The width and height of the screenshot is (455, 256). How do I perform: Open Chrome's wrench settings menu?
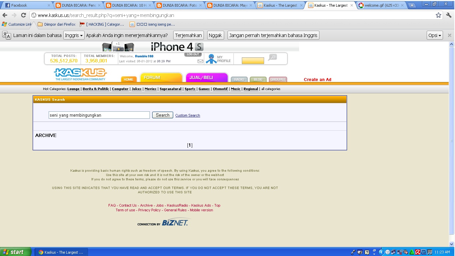coord(449,15)
